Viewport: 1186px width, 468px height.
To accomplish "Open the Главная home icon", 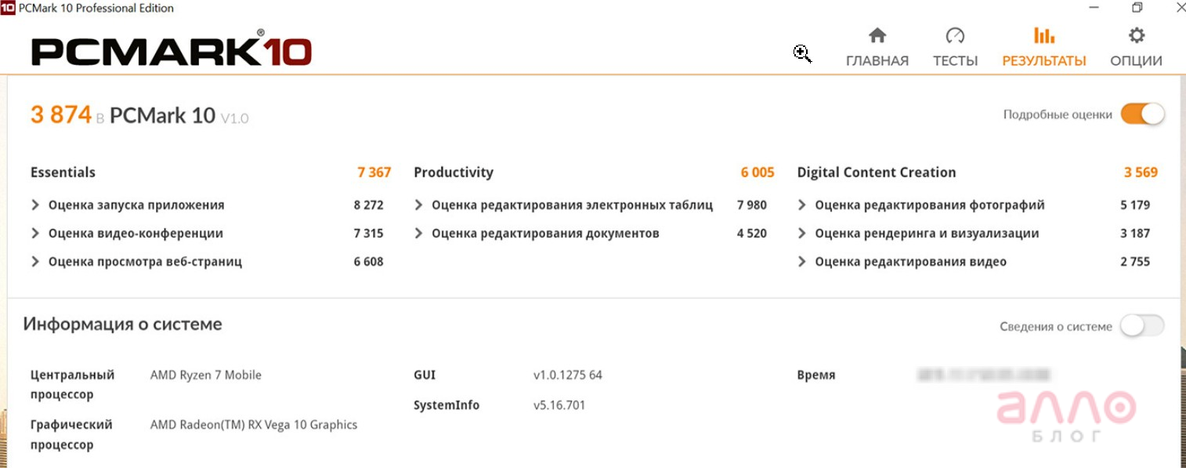I will point(877,36).
